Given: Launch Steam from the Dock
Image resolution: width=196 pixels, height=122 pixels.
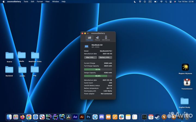Looking at the screenshot, I should pos(158,117).
